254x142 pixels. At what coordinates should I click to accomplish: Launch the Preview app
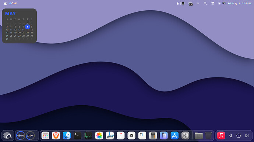pos(110,135)
